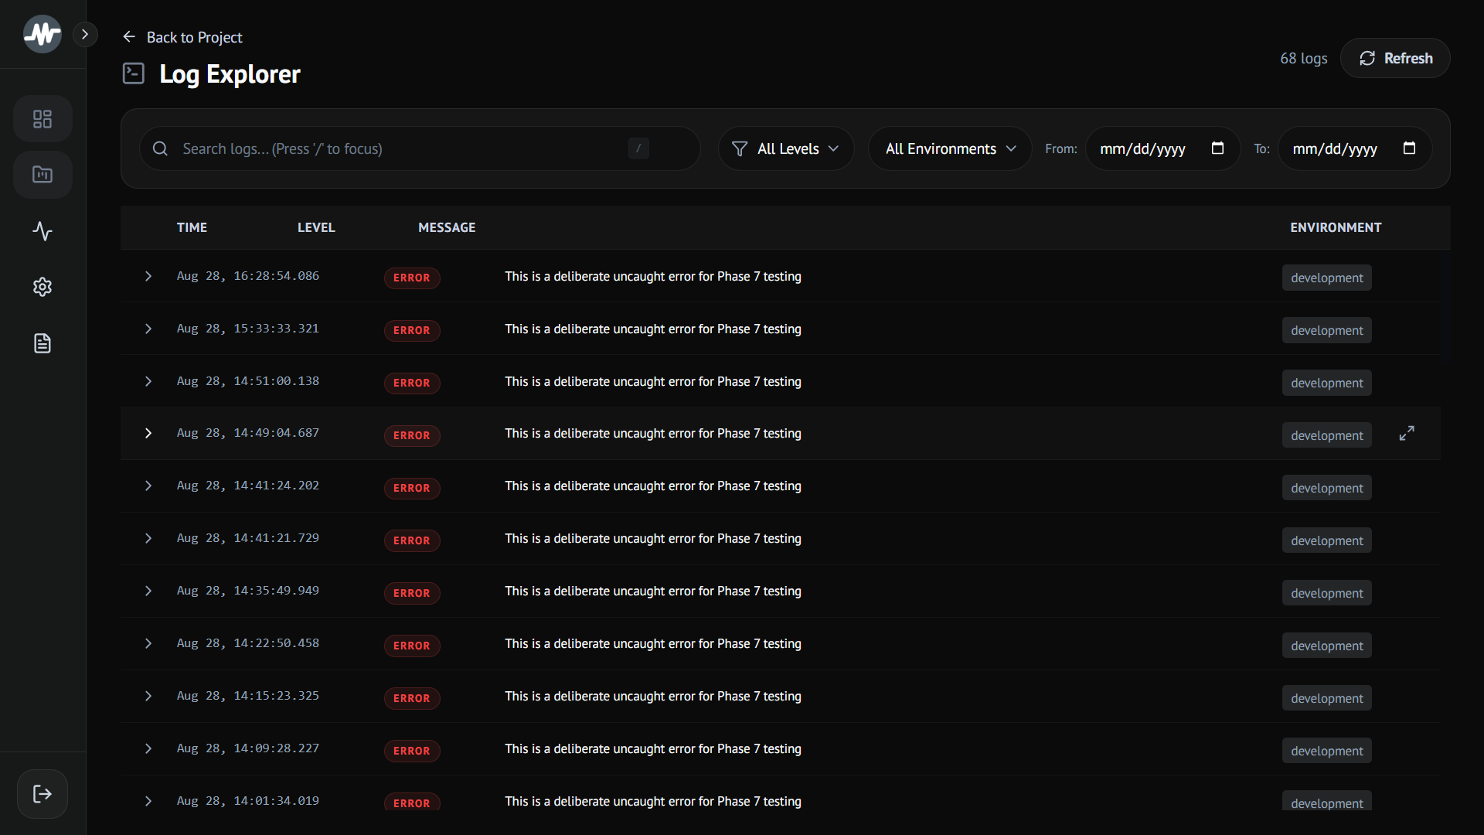Image resolution: width=1484 pixels, height=835 pixels.
Task: Click the LEVEL column header
Action: 316,227
